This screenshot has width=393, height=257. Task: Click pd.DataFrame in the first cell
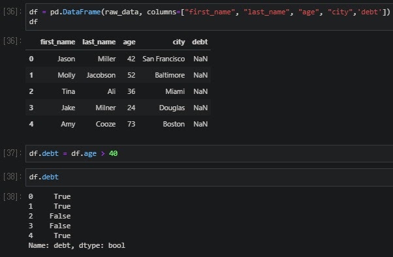(x=75, y=12)
